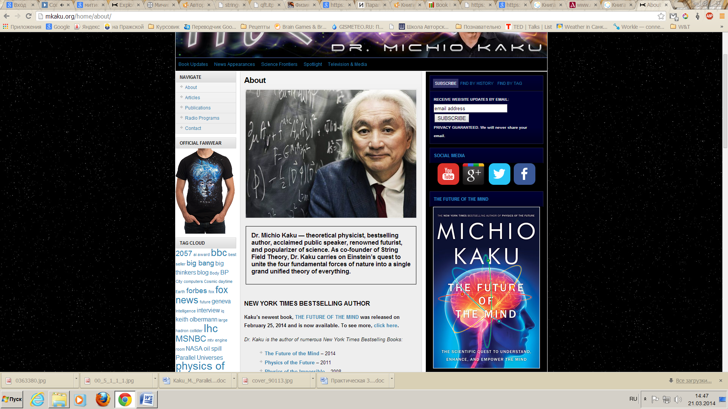Go back with browser back arrow
The height and width of the screenshot is (409, 728).
click(x=6, y=16)
